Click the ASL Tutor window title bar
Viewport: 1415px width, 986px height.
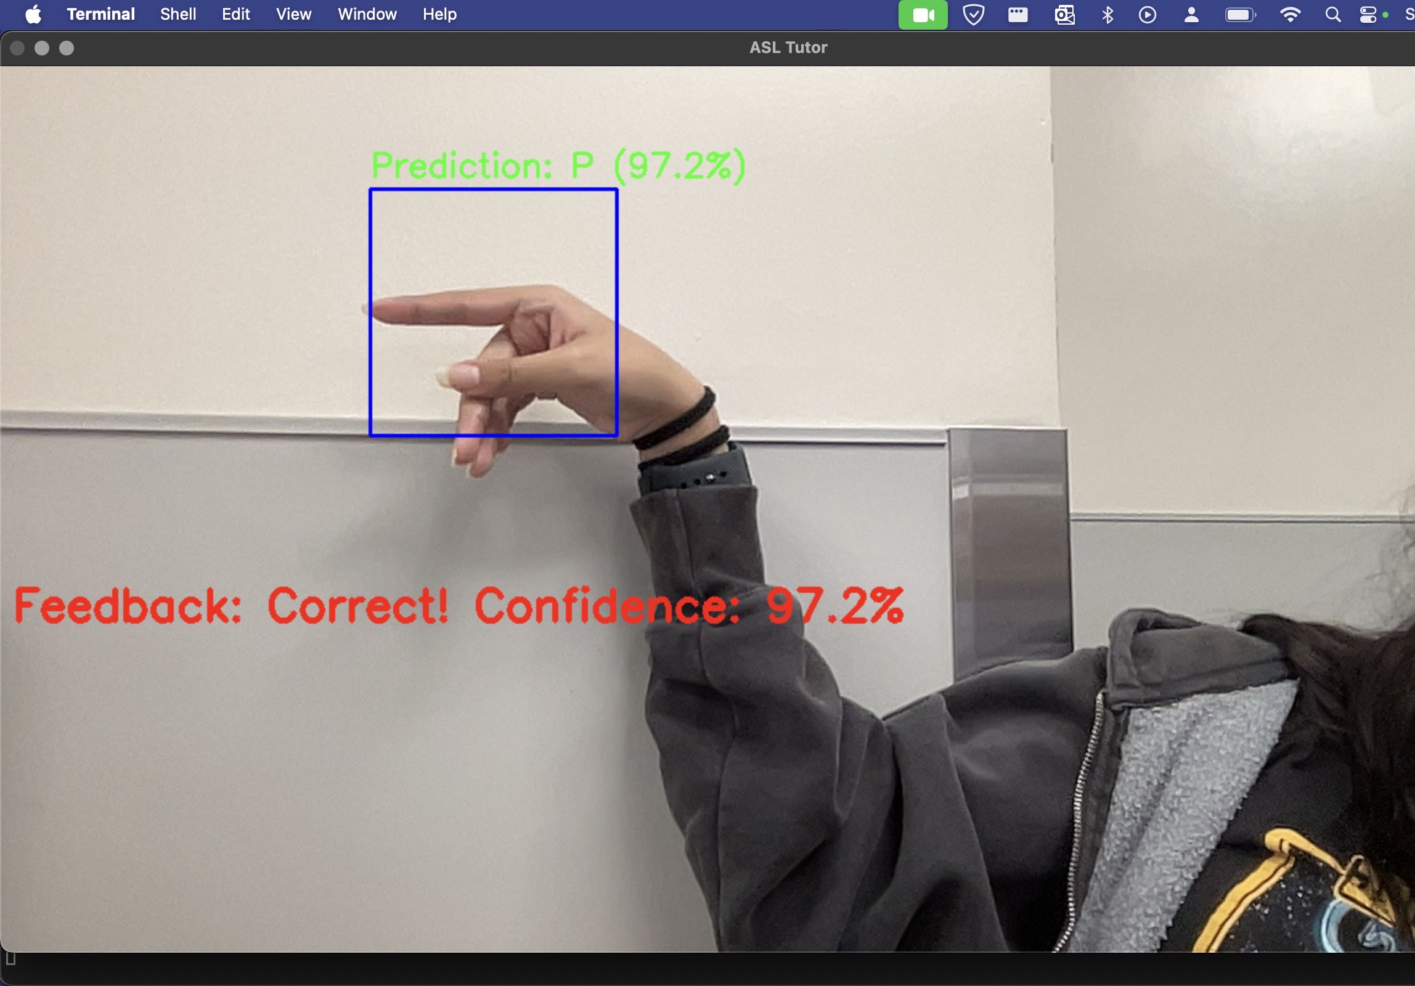coord(788,47)
